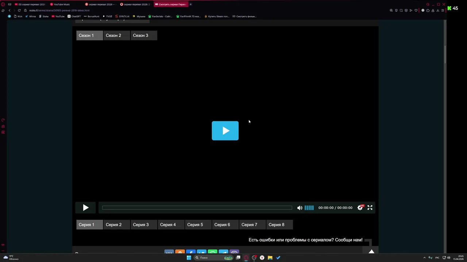Open the ad-blocker shield icon

point(406,10)
